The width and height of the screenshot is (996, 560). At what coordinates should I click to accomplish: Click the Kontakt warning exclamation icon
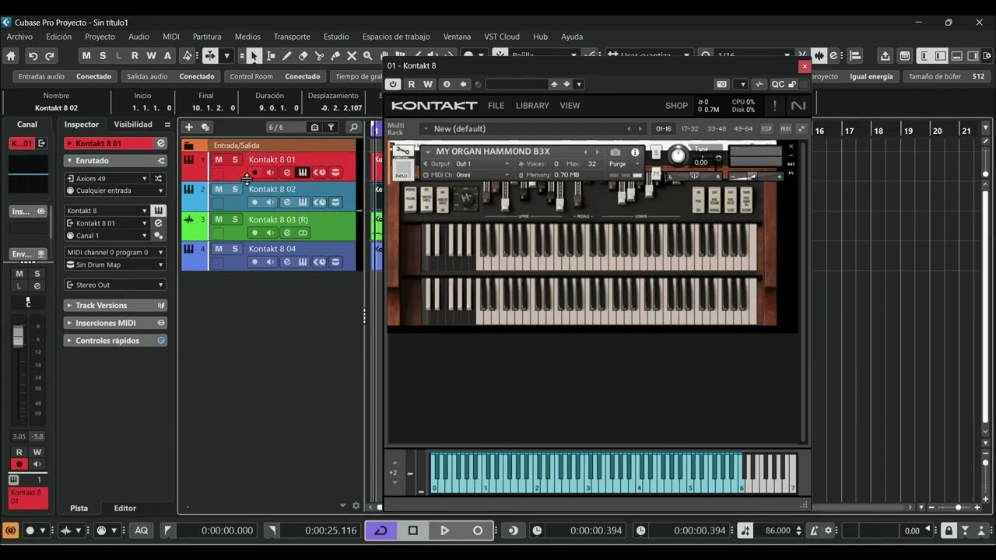pyautogui.click(x=774, y=105)
